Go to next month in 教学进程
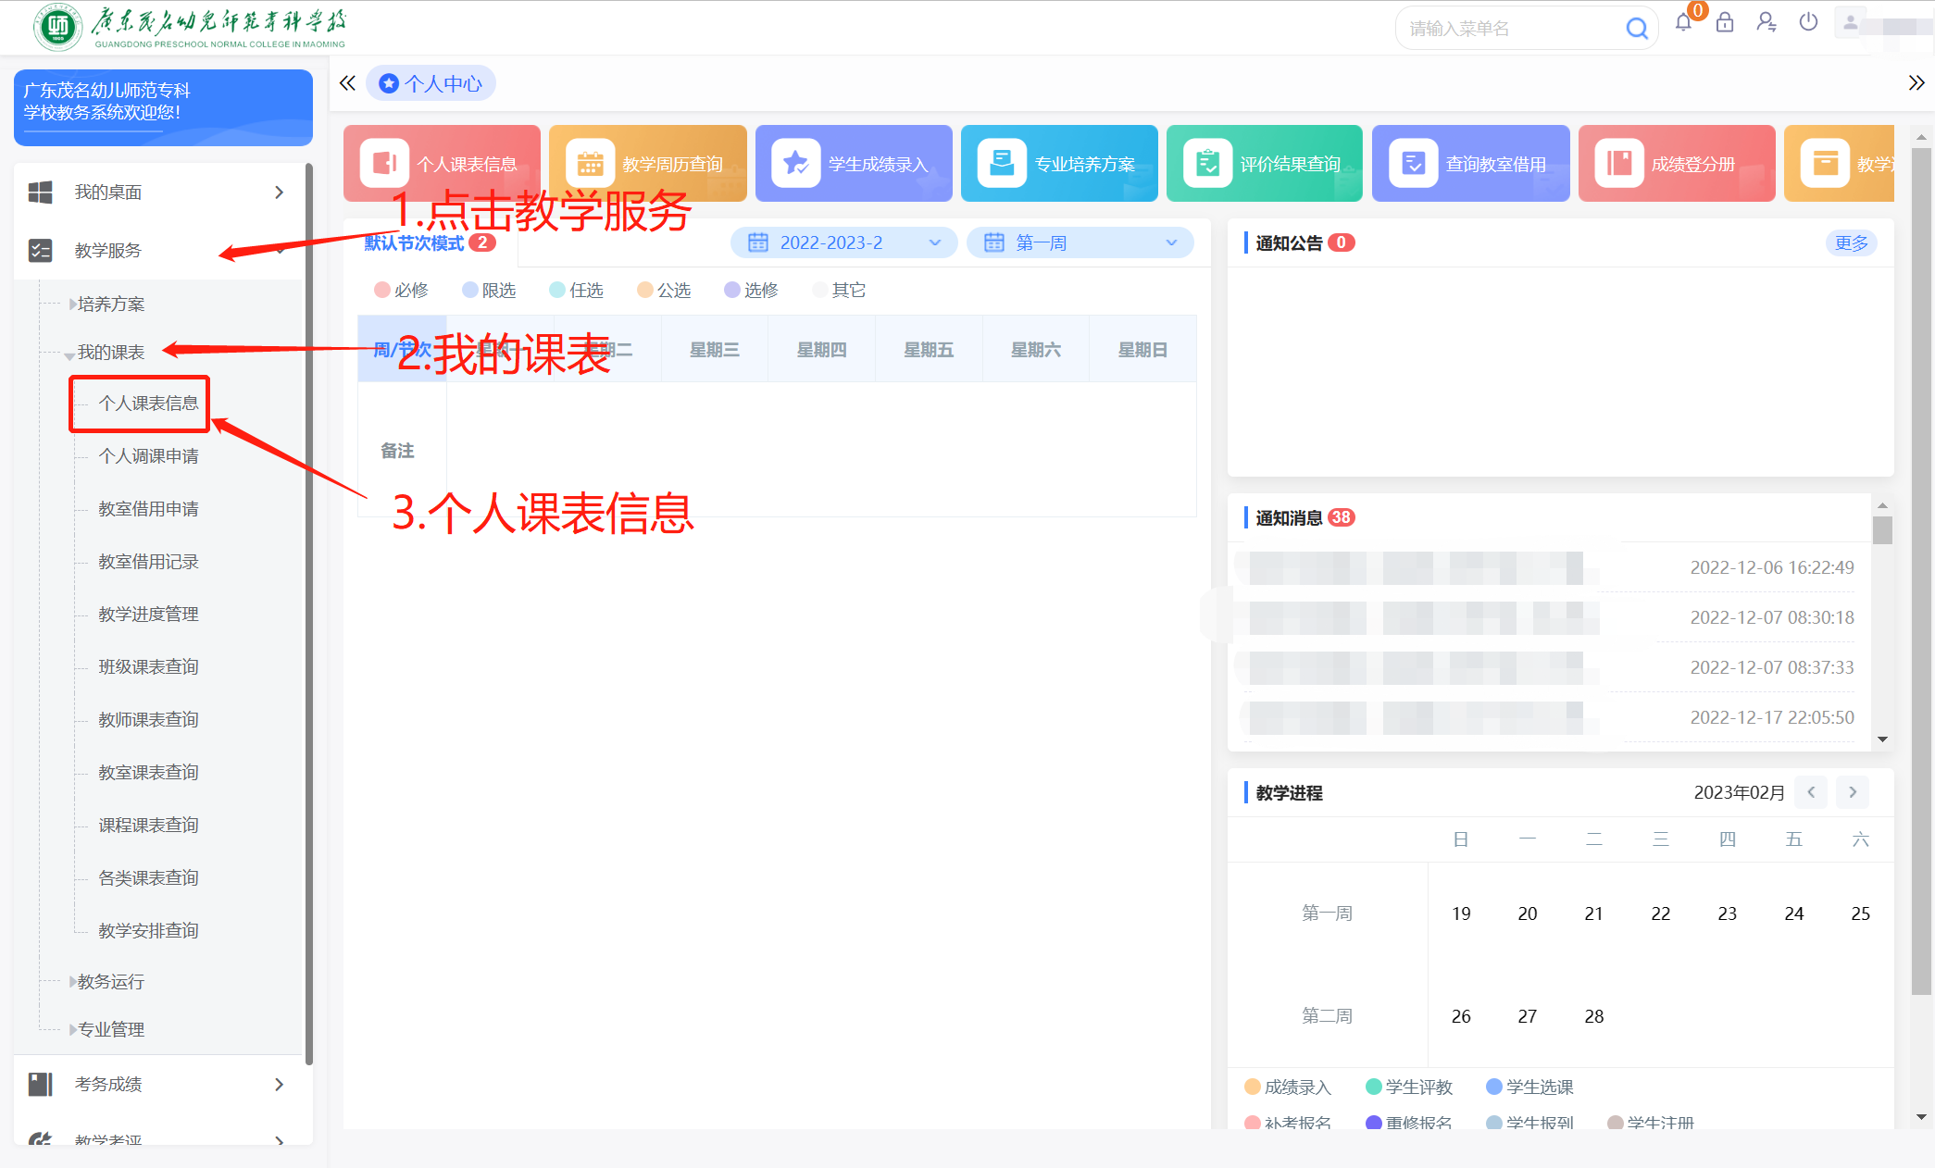This screenshot has width=1935, height=1168. click(1853, 792)
